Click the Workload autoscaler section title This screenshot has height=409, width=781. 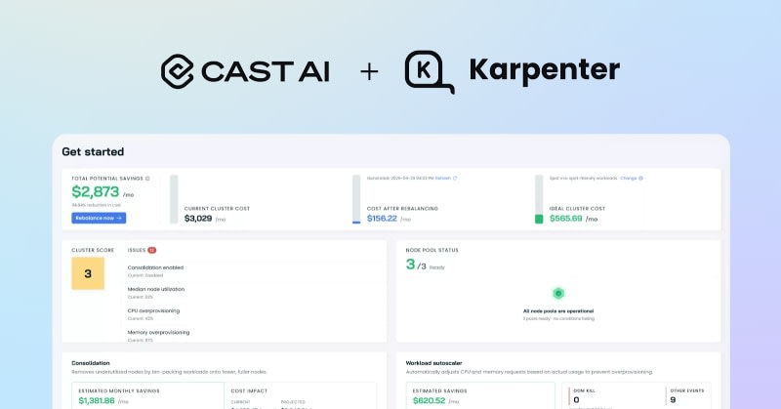coord(433,363)
